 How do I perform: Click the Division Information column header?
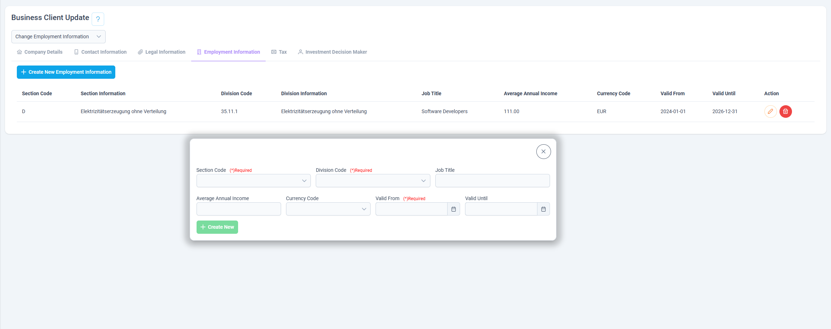[304, 93]
